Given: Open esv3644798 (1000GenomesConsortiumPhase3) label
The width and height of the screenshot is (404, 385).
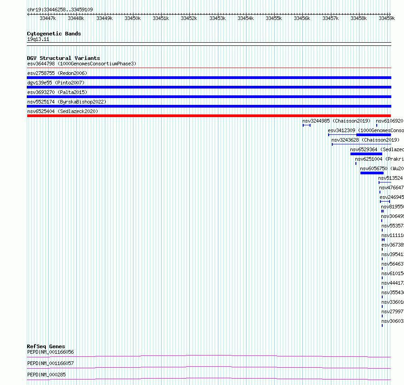Looking at the screenshot, I should point(82,64).
